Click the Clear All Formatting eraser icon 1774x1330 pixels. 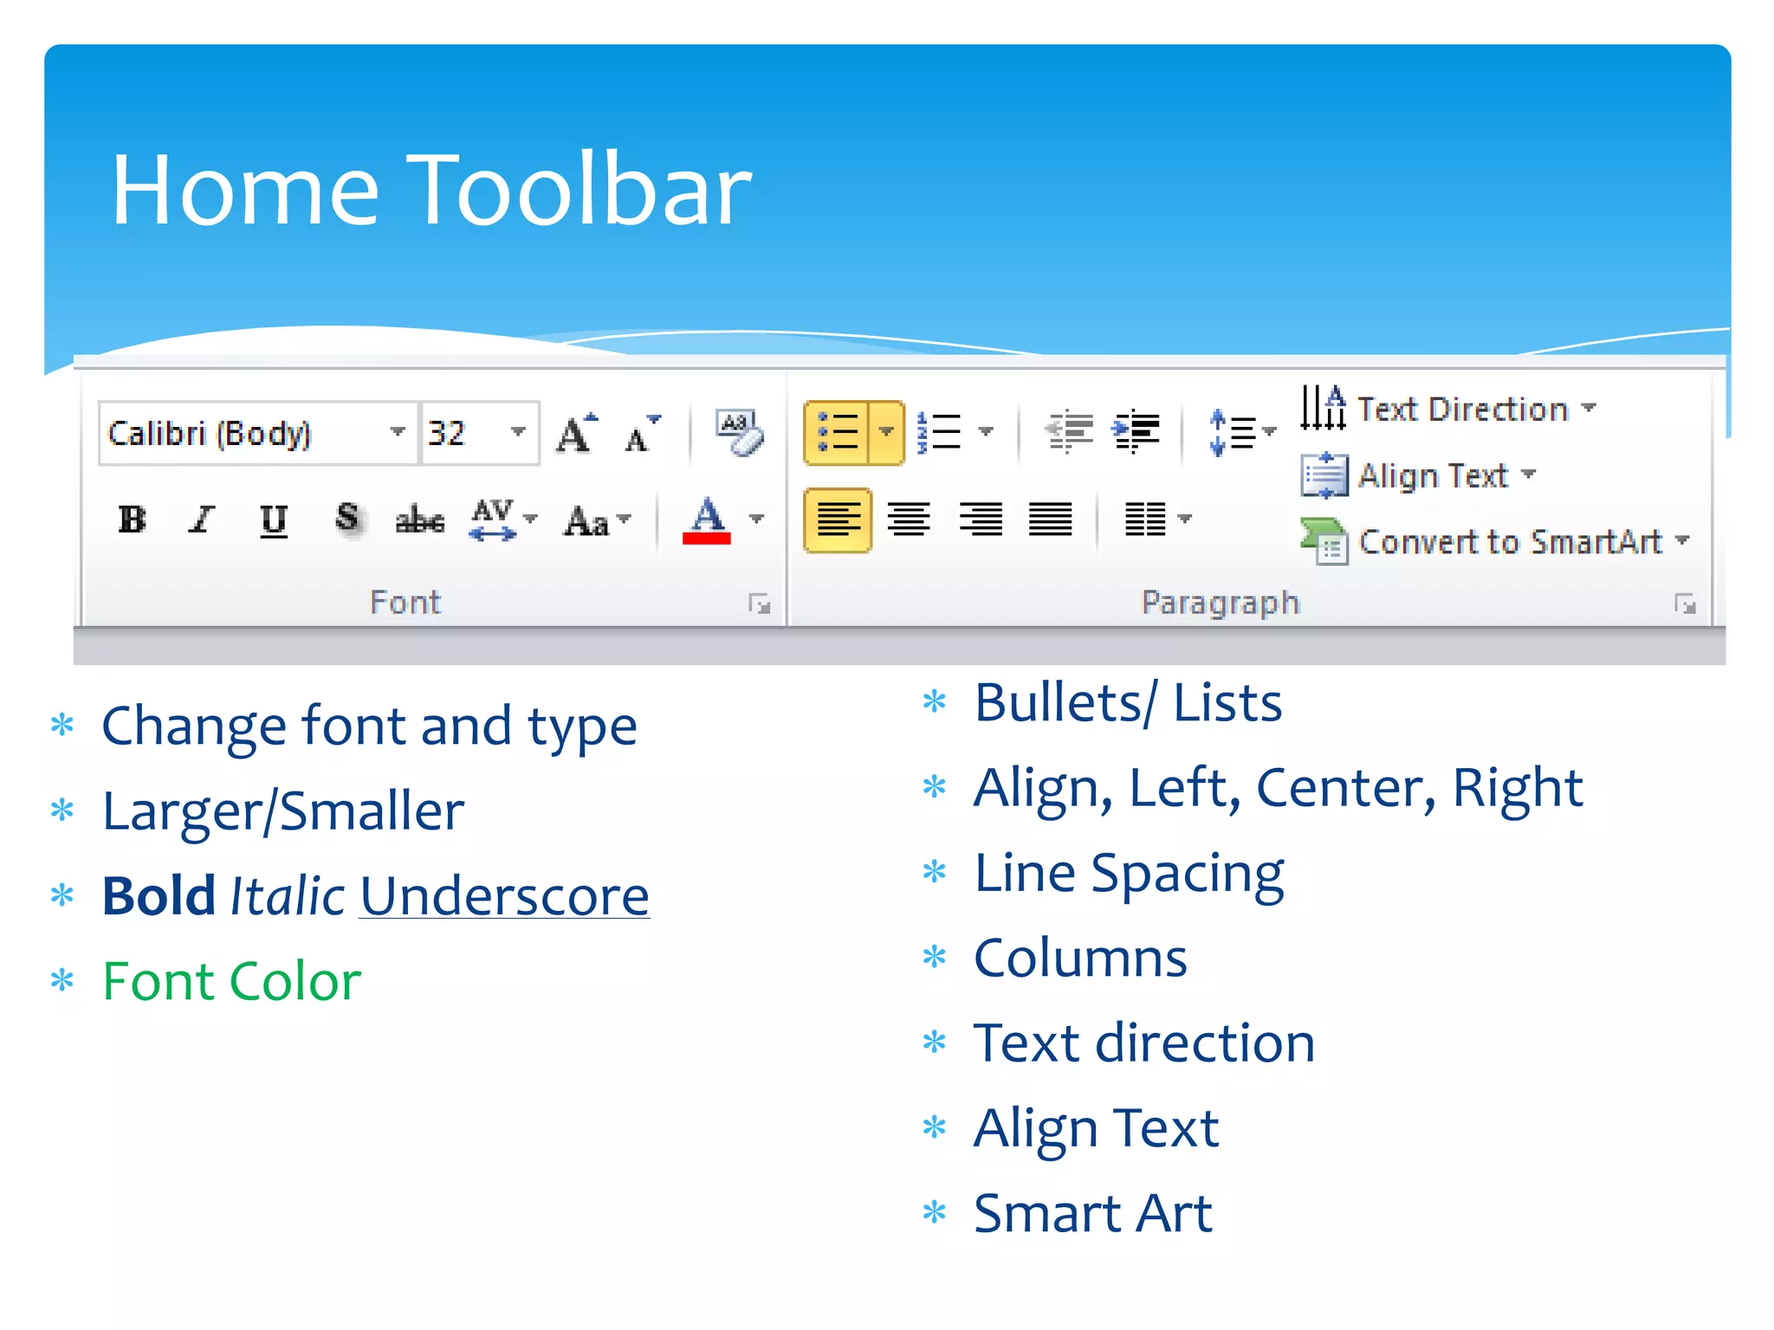point(739,432)
